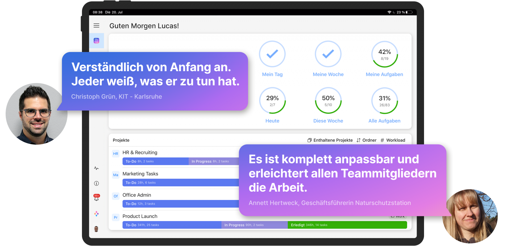Click the Meine Aufgaben label
The height and width of the screenshot is (246, 506).
(385, 74)
